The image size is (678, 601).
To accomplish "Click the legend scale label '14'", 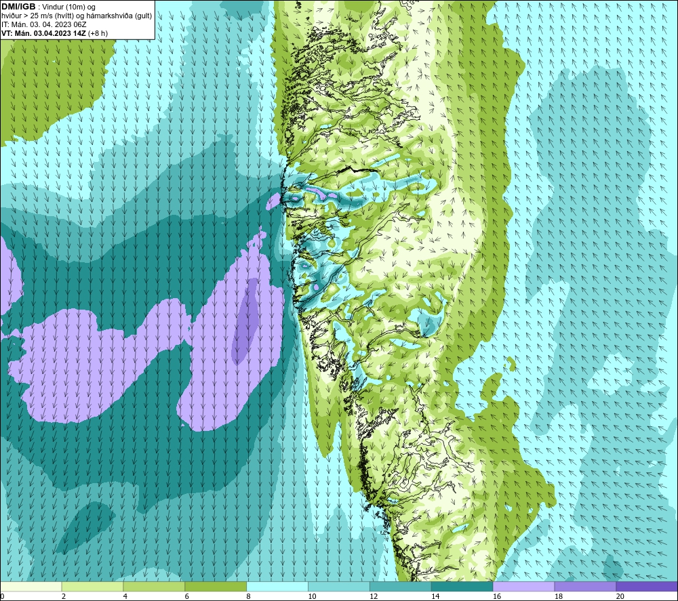I will (x=435, y=596).
